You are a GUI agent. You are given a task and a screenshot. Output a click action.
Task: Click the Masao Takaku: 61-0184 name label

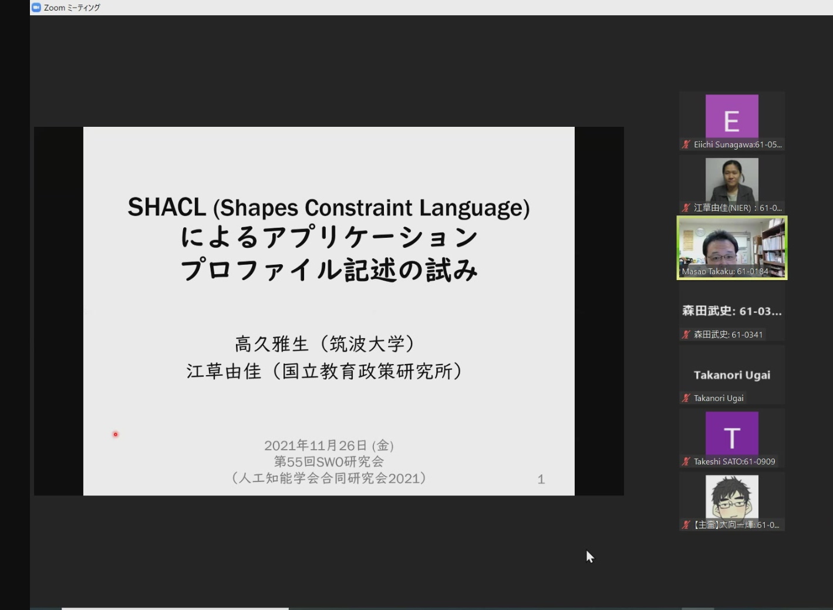click(725, 271)
